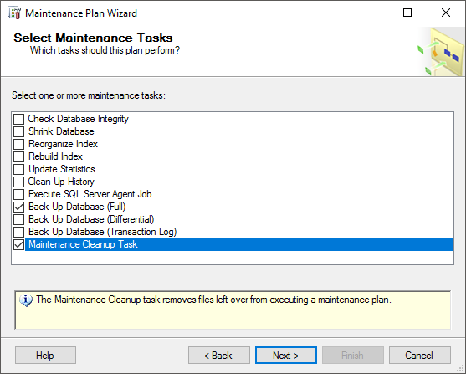This screenshot has height=374, width=466.
Task: Click the Maintenance Plan Wizard title icon
Action: coord(14,13)
